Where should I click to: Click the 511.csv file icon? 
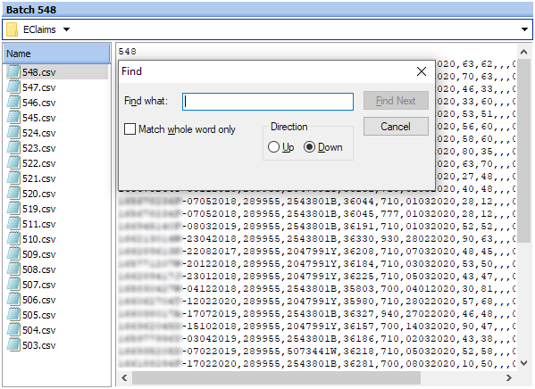13,224
